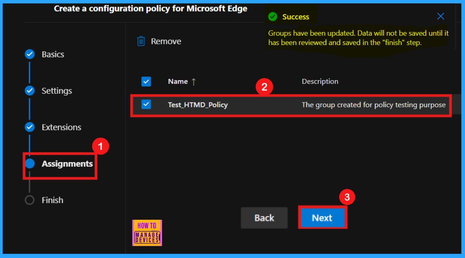
Task: Go to the Extensions step
Action: click(61, 127)
